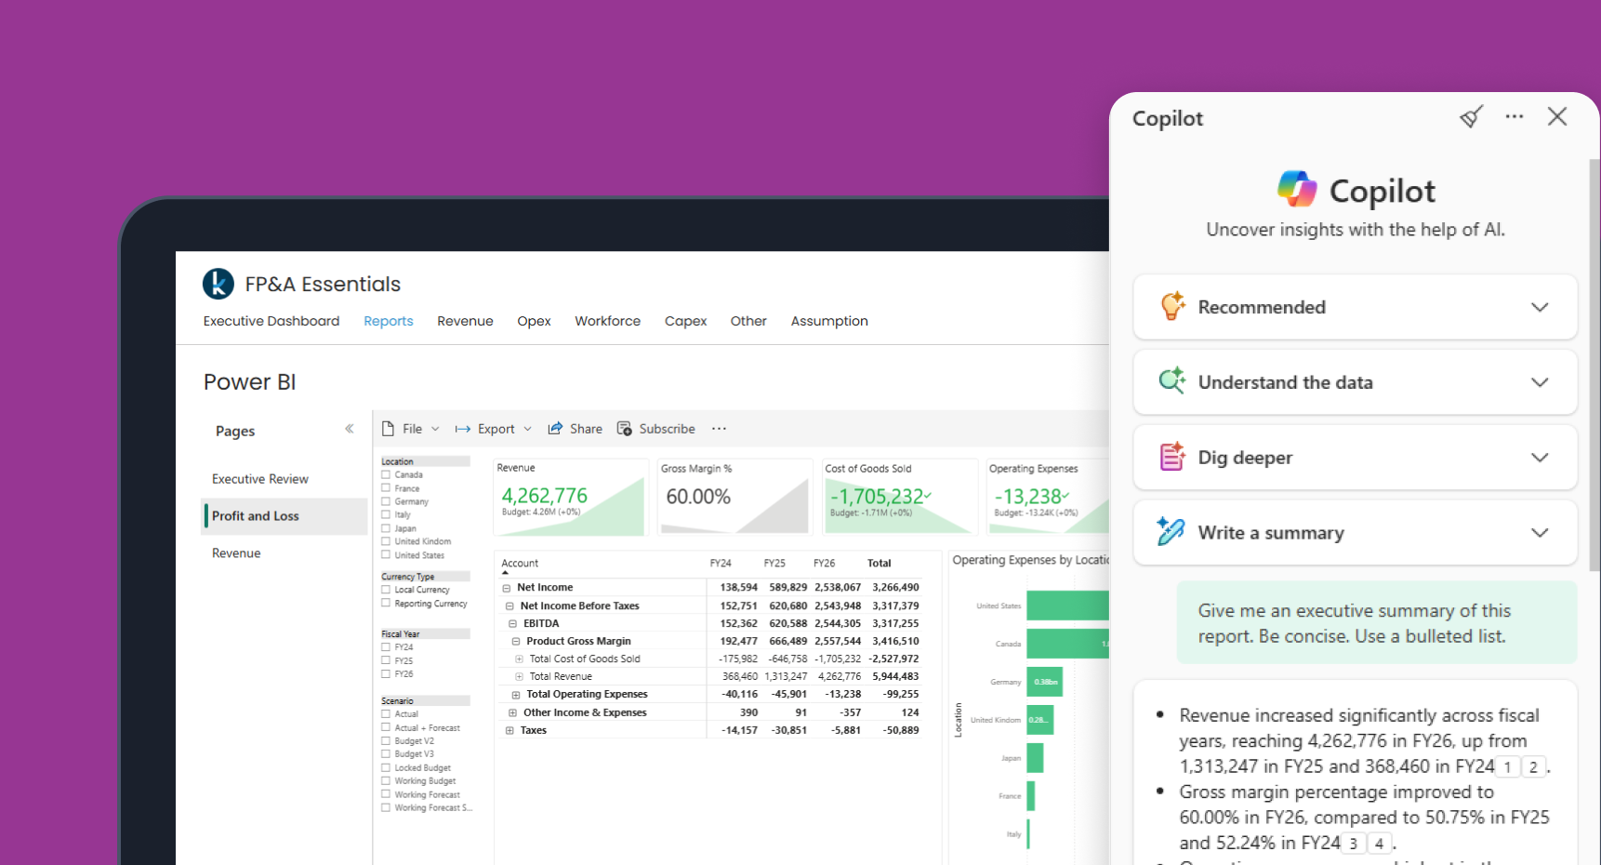
Task: Click the Subscribe icon in toolbar
Action: [x=625, y=429]
